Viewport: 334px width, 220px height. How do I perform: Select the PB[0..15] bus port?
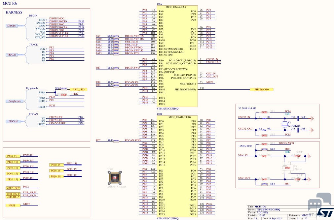coord(13,162)
